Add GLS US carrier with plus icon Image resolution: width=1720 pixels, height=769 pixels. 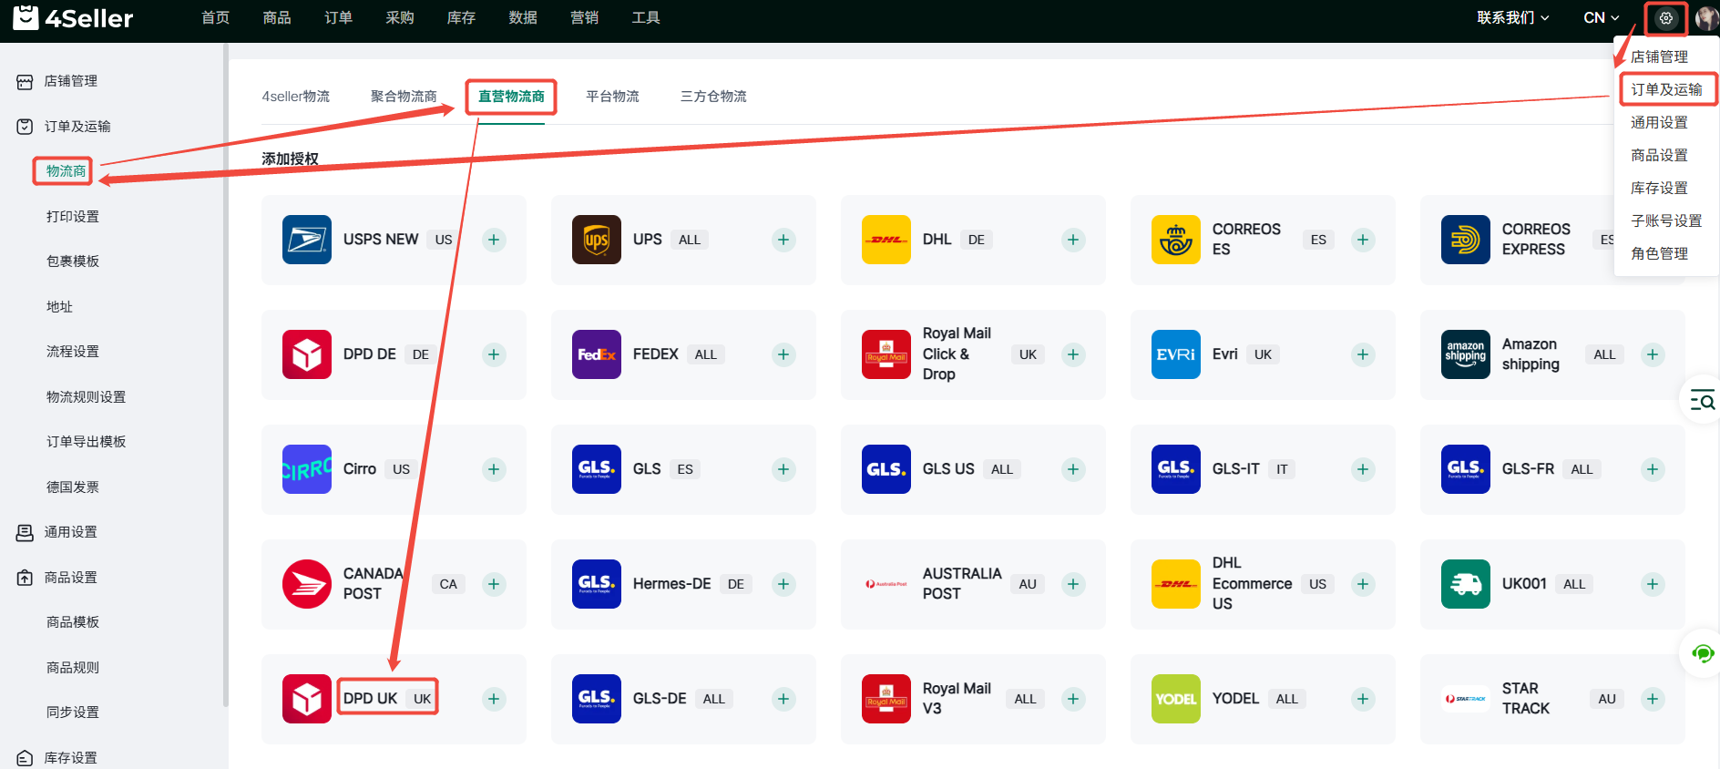pyautogui.click(x=1073, y=469)
